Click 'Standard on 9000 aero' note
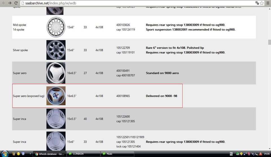 point(162,73)
